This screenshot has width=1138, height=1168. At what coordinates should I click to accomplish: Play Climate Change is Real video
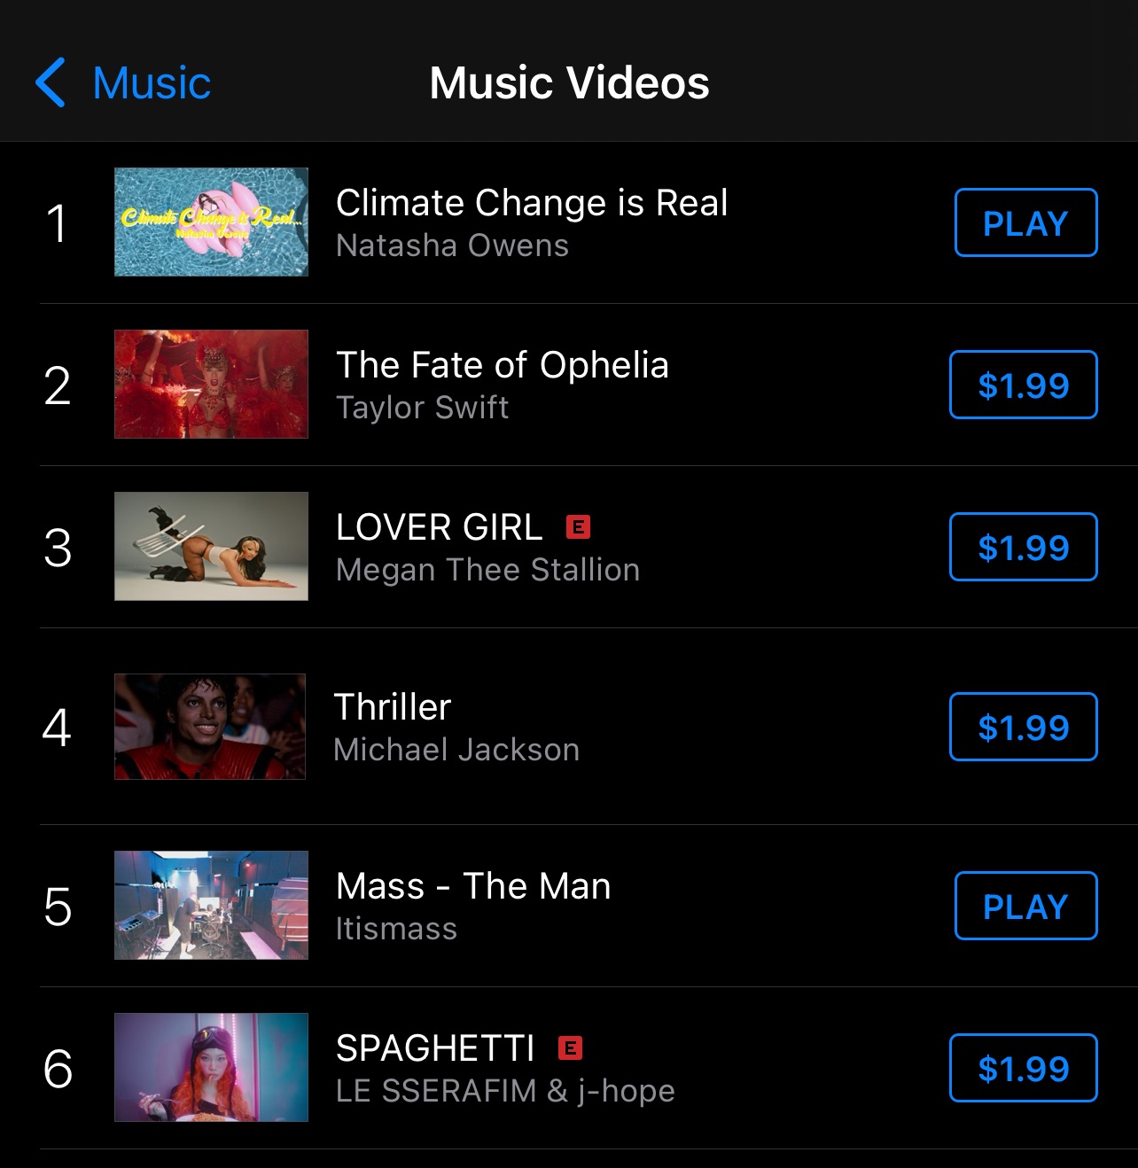[1025, 222]
